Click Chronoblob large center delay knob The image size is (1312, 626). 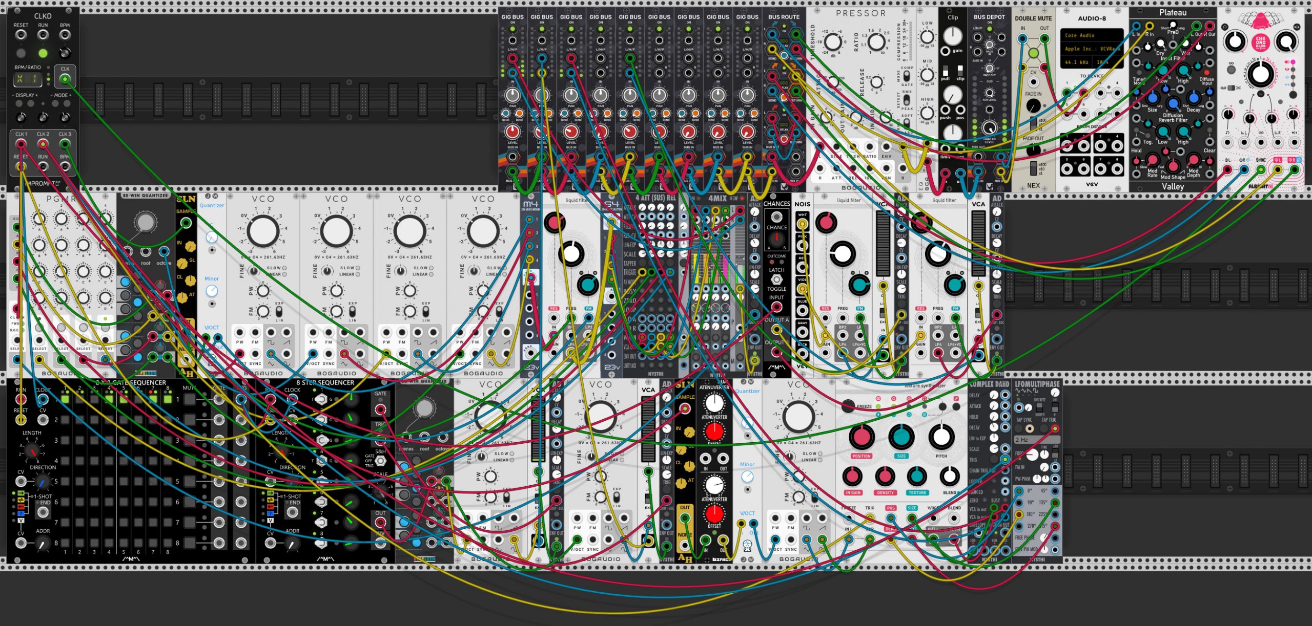click(1260, 75)
